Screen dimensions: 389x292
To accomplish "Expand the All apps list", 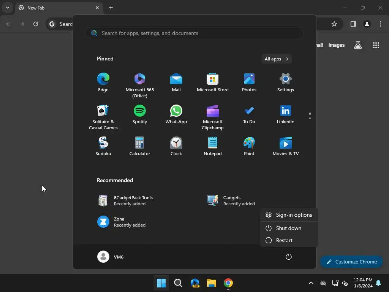I will point(277,59).
